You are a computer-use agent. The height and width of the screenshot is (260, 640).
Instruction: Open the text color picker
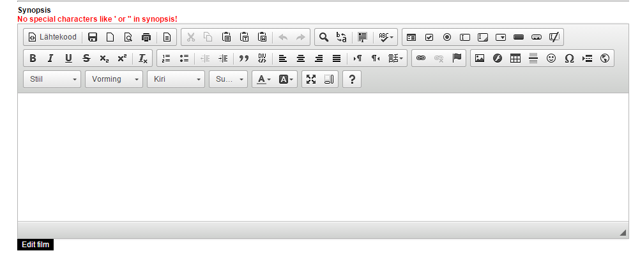(264, 80)
